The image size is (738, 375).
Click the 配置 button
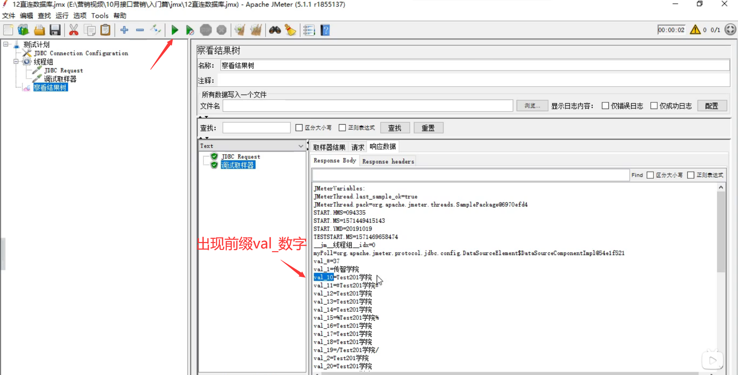pos(711,106)
